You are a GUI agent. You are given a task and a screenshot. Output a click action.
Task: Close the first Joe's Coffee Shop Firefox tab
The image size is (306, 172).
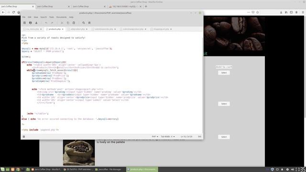(x=33, y=6)
